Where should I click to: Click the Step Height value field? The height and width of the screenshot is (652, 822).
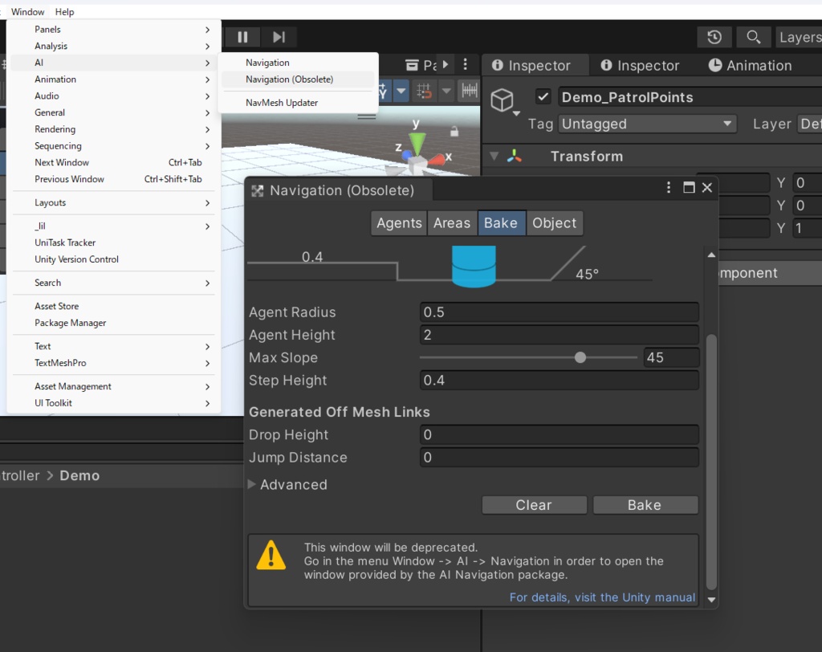point(560,381)
